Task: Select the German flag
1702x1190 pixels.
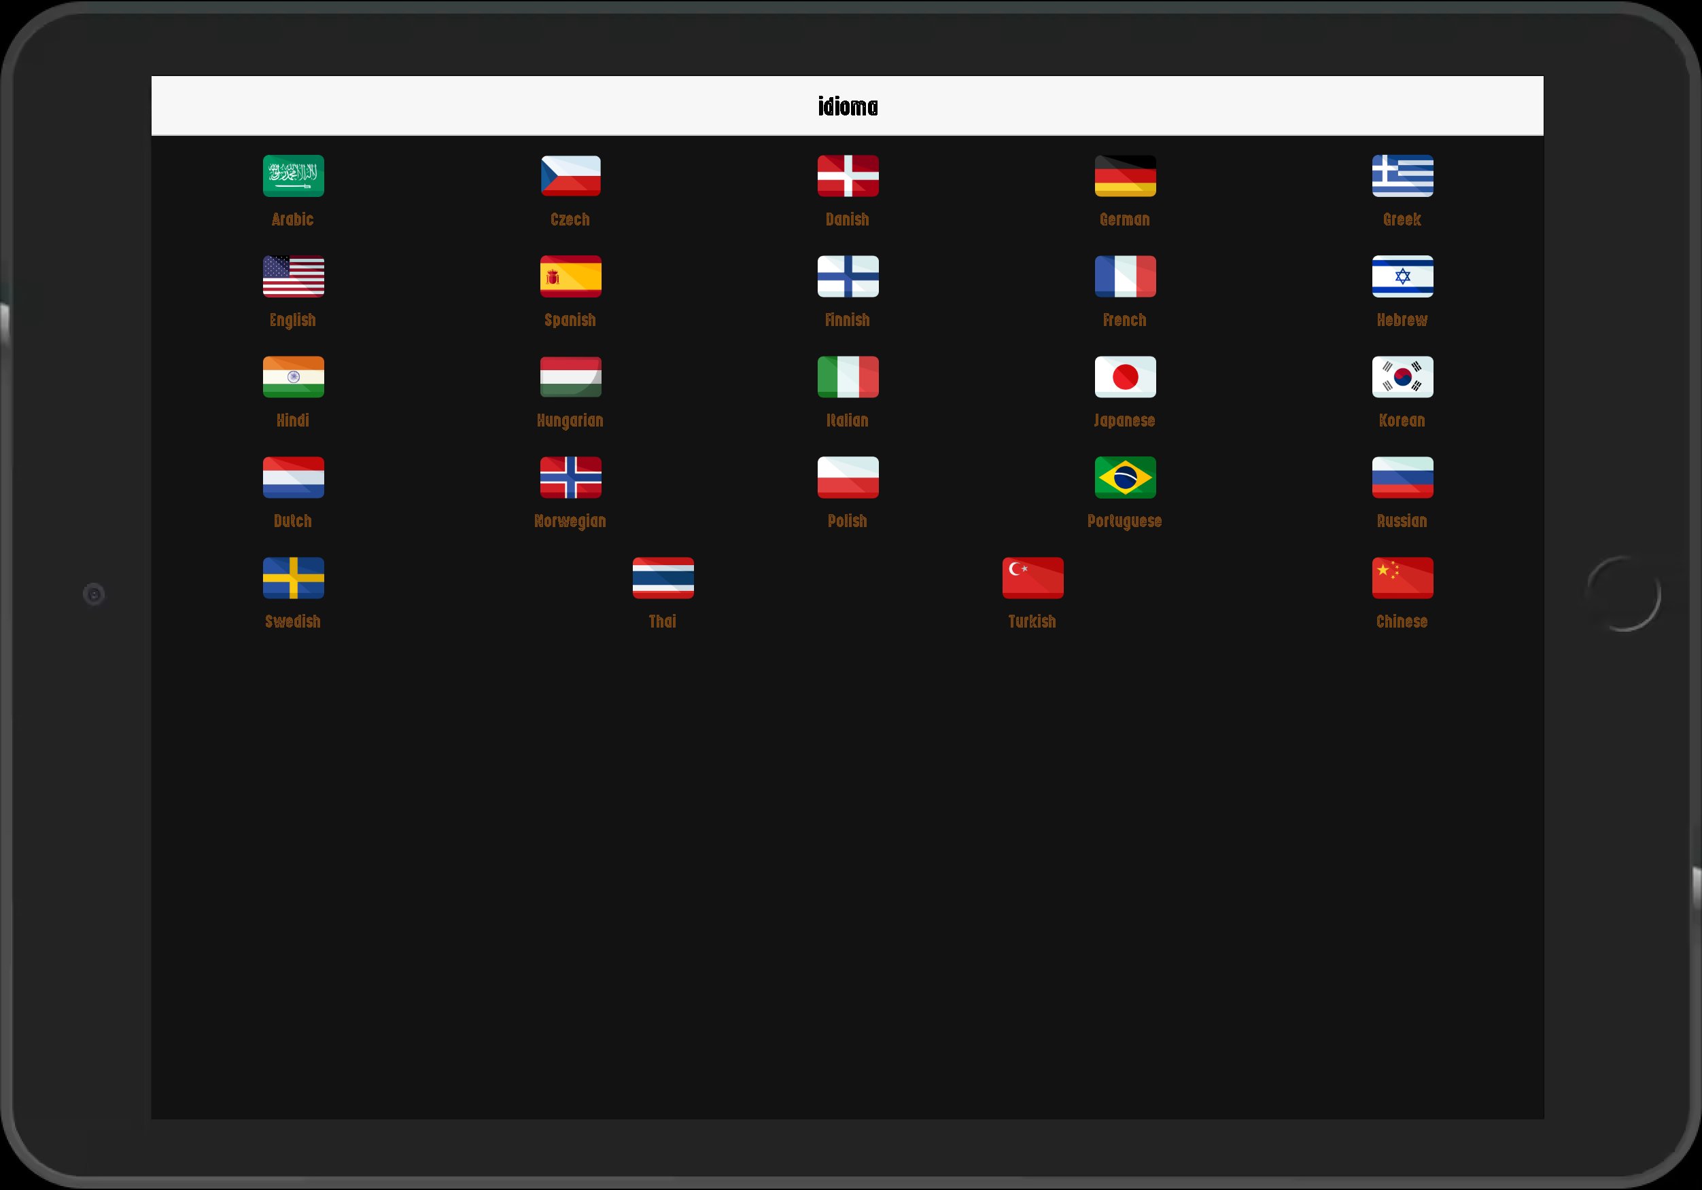Action: point(1124,176)
